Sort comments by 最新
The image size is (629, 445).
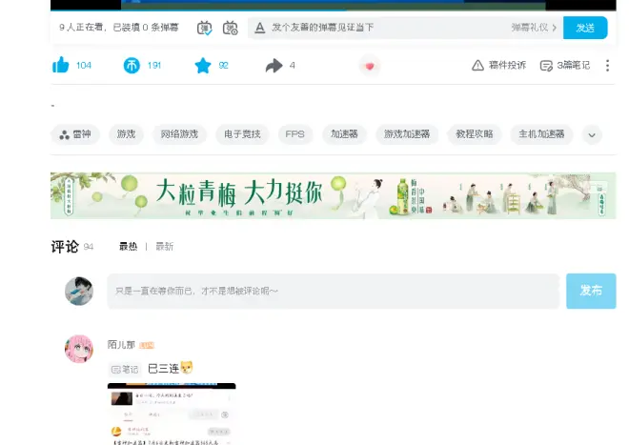tap(164, 246)
